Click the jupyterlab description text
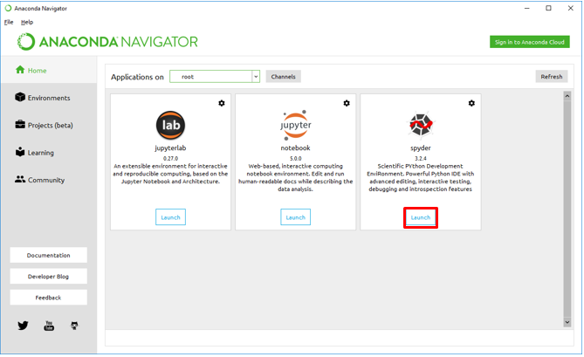Screen dimensions: 584x357 (170, 174)
